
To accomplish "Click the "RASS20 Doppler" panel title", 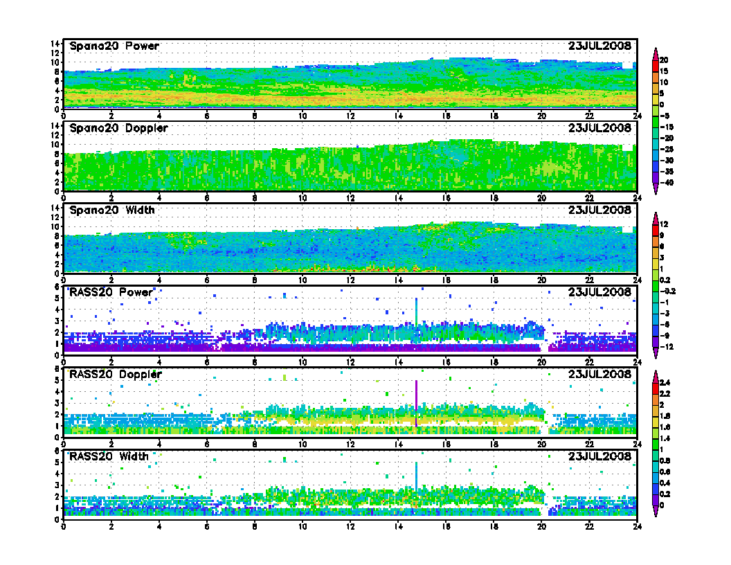I will (116, 375).
